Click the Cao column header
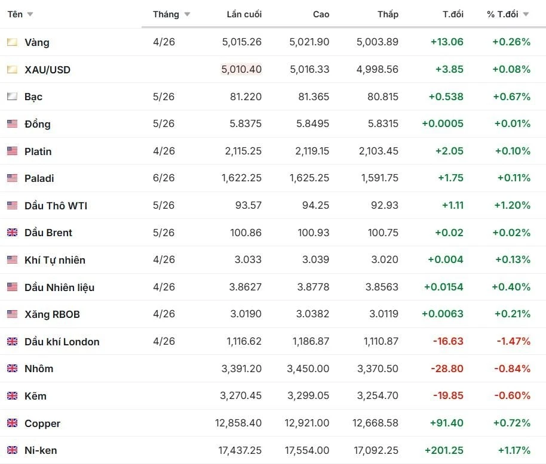This screenshot has height=464, width=546. click(321, 14)
